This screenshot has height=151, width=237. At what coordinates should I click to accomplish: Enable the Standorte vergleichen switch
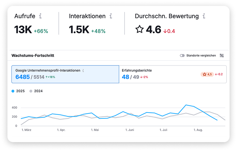pos(182,56)
